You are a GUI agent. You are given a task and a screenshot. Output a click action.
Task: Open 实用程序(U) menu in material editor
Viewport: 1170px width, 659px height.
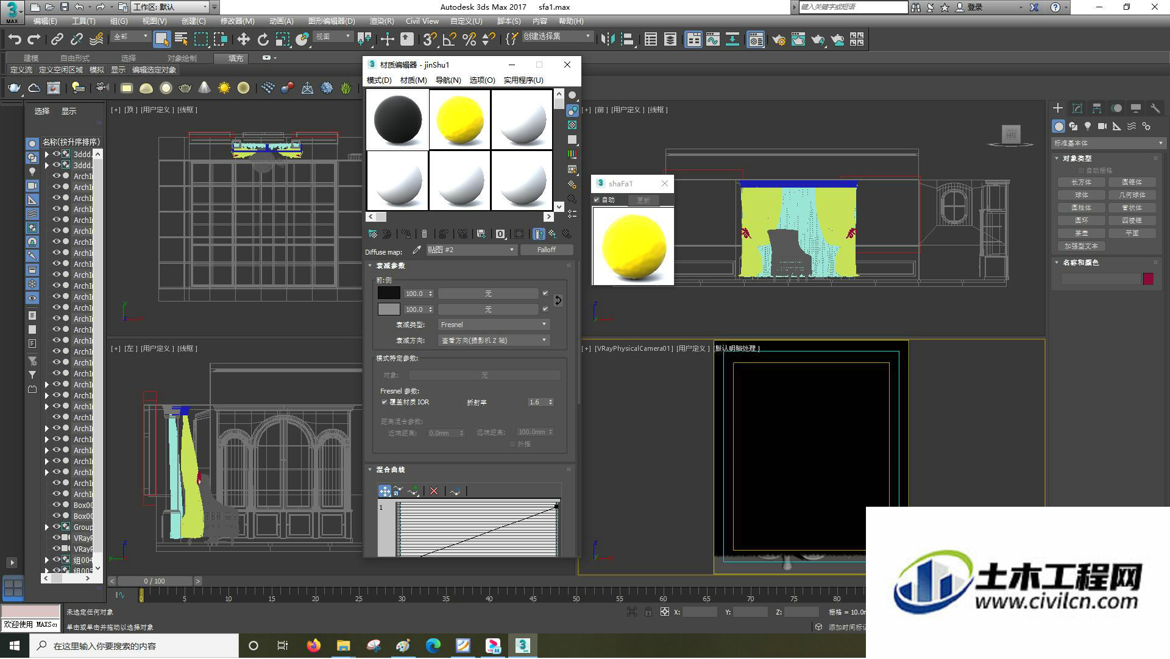click(523, 80)
